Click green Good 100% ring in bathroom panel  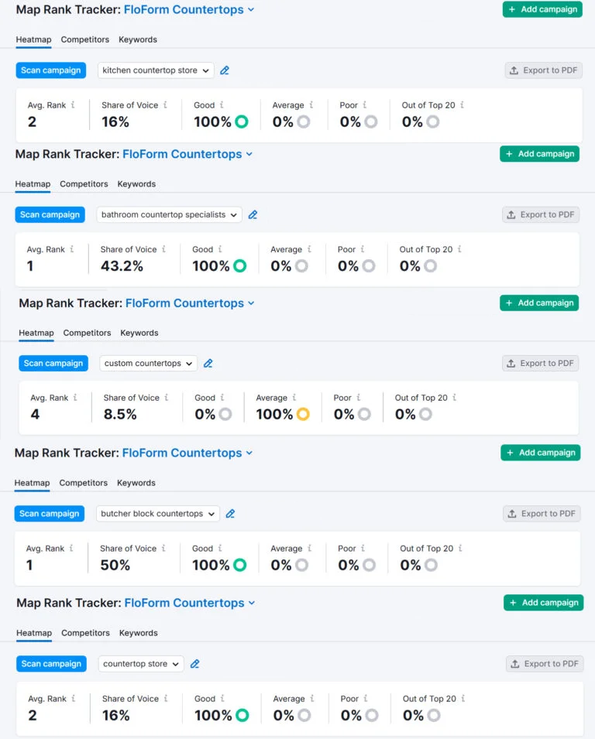pyautogui.click(x=239, y=266)
